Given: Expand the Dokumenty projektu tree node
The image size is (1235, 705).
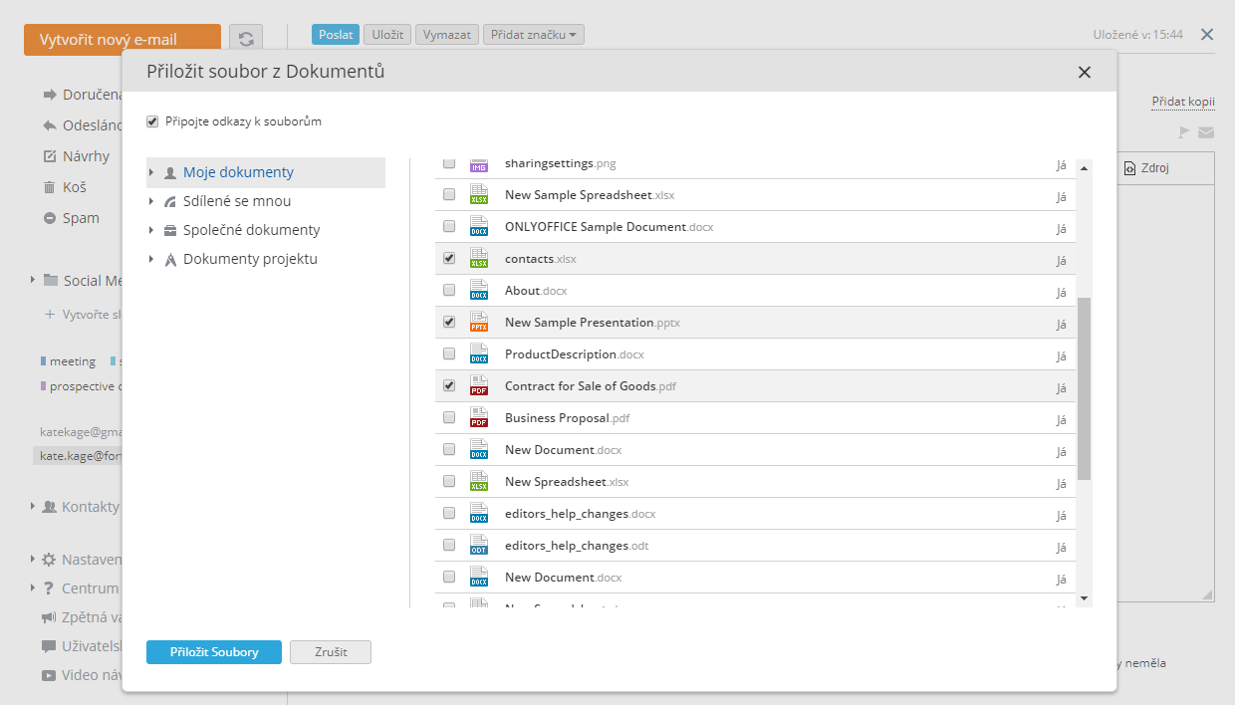Looking at the screenshot, I should (x=151, y=259).
